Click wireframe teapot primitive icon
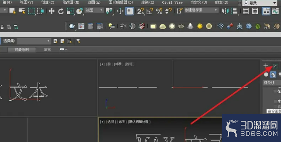The width and height of the screenshot is (281, 142). 181,26
